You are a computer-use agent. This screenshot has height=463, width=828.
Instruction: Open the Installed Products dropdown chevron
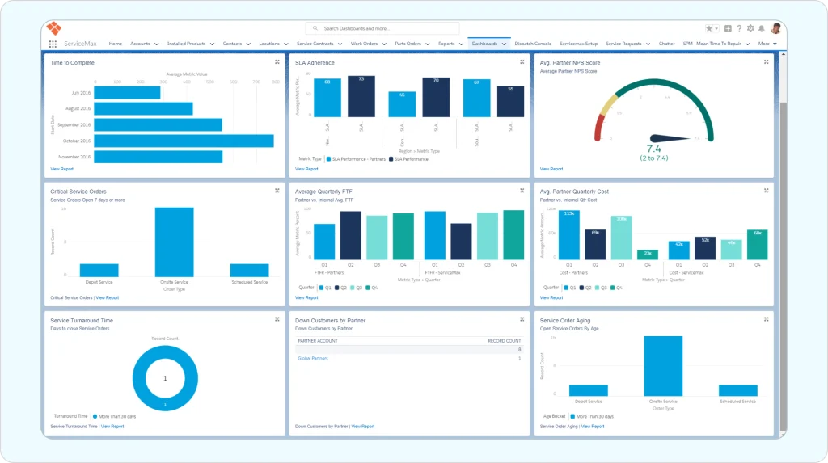coord(212,44)
